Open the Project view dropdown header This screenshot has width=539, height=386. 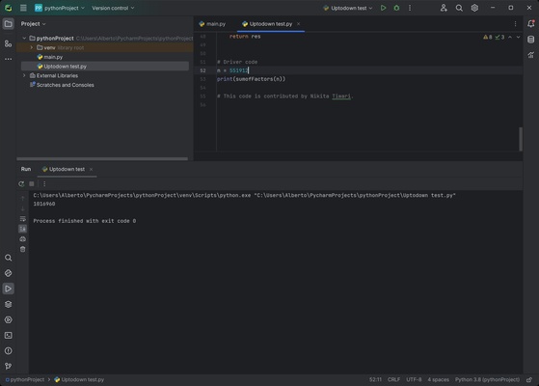(33, 24)
